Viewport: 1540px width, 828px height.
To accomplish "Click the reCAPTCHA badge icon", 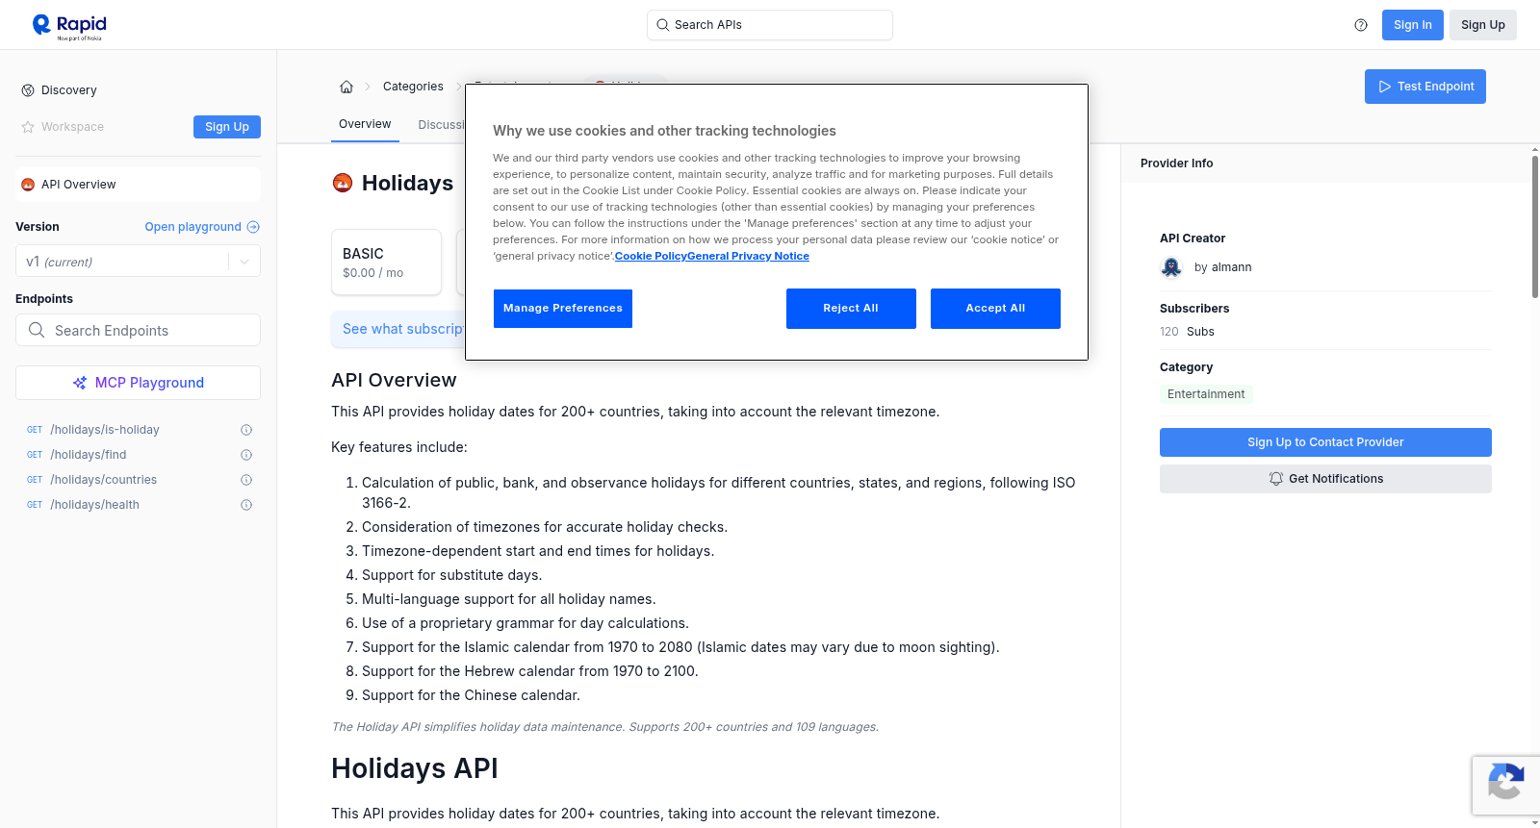I will pyautogui.click(x=1505, y=781).
